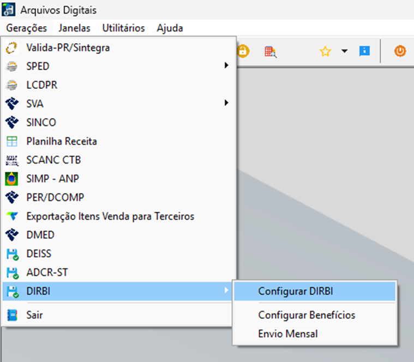The width and height of the screenshot is (414, 362).
Task: Click the SCANC CTB icon
Action: click(x=12, y=160)
